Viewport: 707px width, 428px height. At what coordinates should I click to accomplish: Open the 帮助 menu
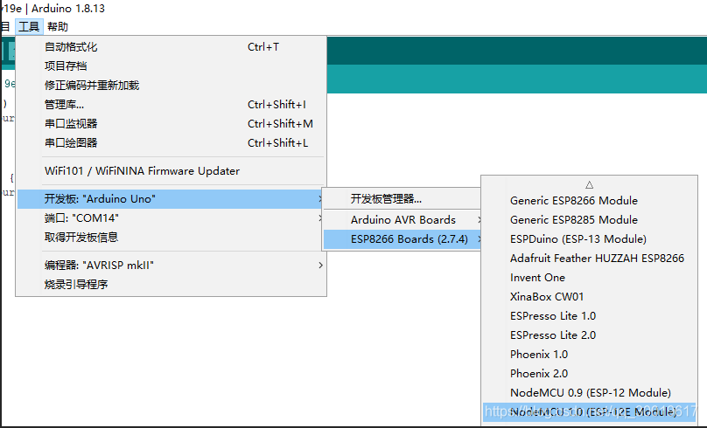click(57, 26)
